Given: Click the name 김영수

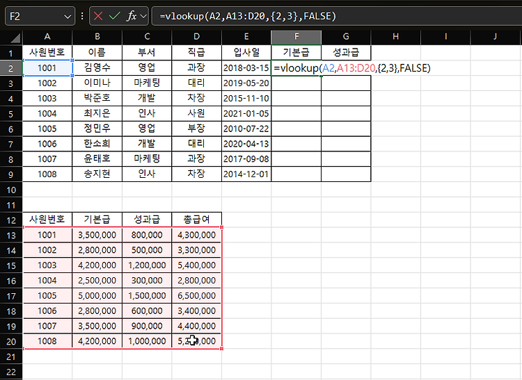Looking at the screenshot, I should click(97, 68).
